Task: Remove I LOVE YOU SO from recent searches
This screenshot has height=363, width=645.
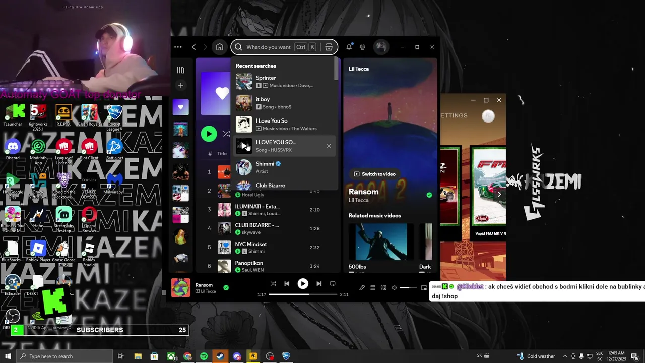Action: pyautogui.click(x=329, y=146)
